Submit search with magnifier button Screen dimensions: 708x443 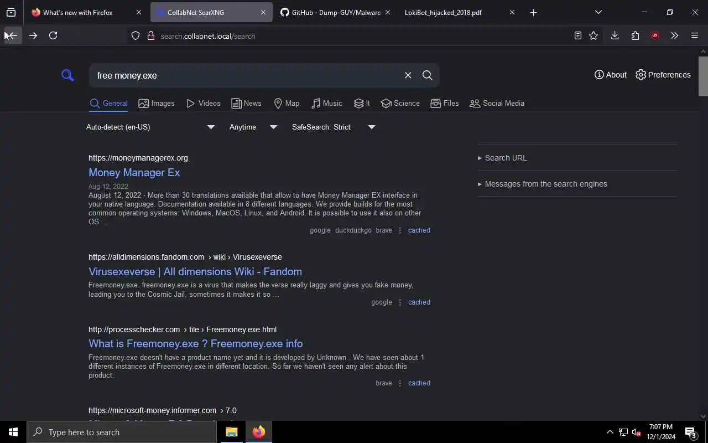[x=427, y=75]
